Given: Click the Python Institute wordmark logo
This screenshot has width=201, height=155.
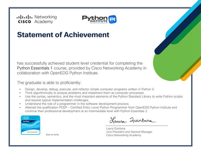Looking at the screenshot, I should pyautogui.click(x=95, y=19).
